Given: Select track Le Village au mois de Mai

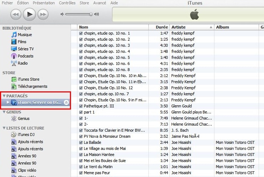Looking at the screenshot, I should 105,148.
